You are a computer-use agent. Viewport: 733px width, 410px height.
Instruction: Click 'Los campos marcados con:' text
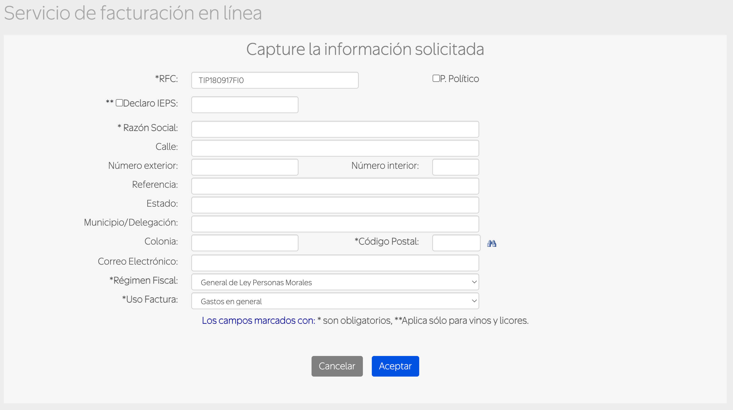(x=258, y=321)
